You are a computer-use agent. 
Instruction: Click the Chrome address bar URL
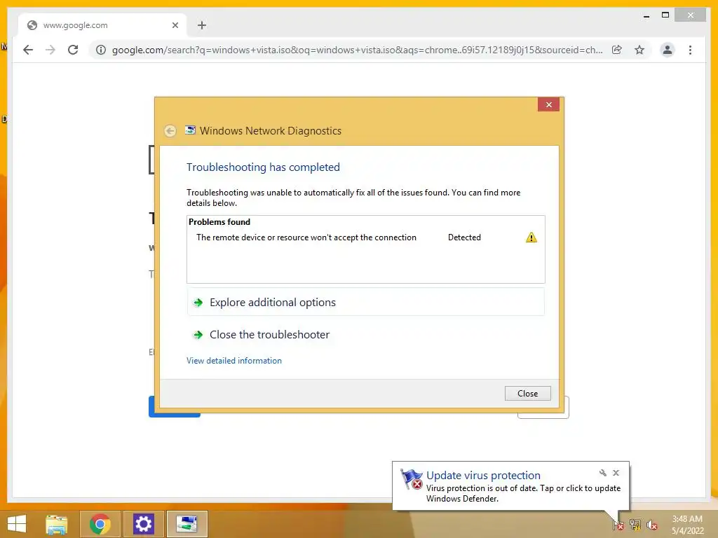click(357, 50)
